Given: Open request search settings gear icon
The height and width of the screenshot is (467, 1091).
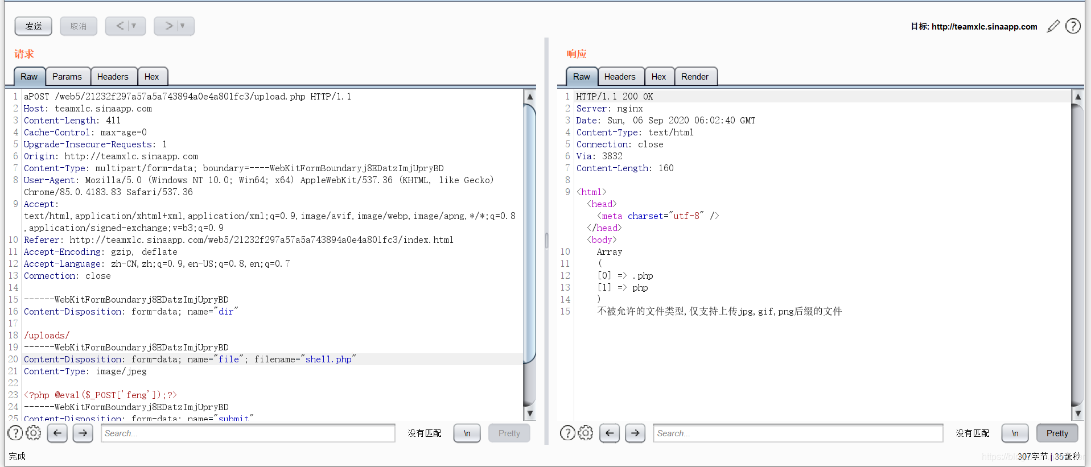Looking at the screenshot, I should 34,433.
